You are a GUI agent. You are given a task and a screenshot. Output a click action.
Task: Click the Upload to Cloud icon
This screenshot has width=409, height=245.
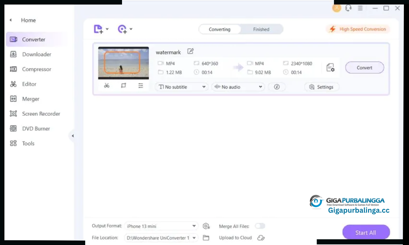click(x=261, y=238)
